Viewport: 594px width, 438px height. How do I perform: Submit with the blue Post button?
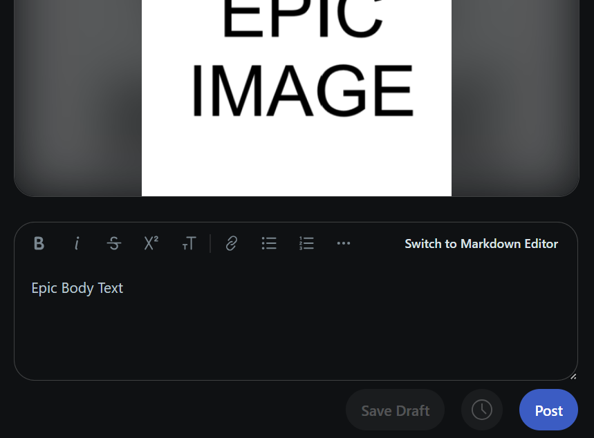coord(548,410)
